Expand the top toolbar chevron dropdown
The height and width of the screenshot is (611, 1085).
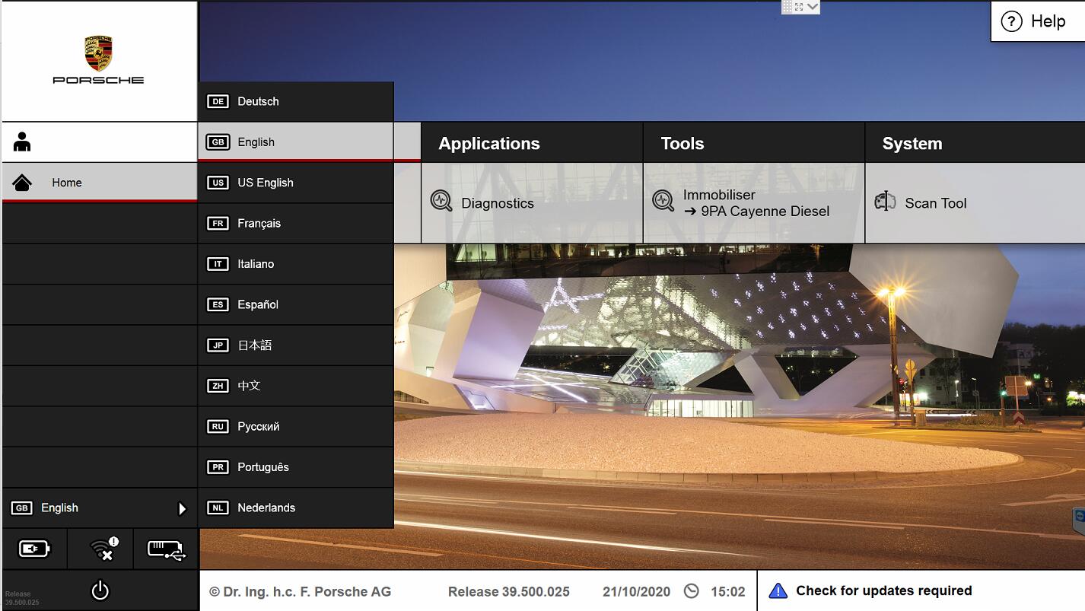[813, 7]
